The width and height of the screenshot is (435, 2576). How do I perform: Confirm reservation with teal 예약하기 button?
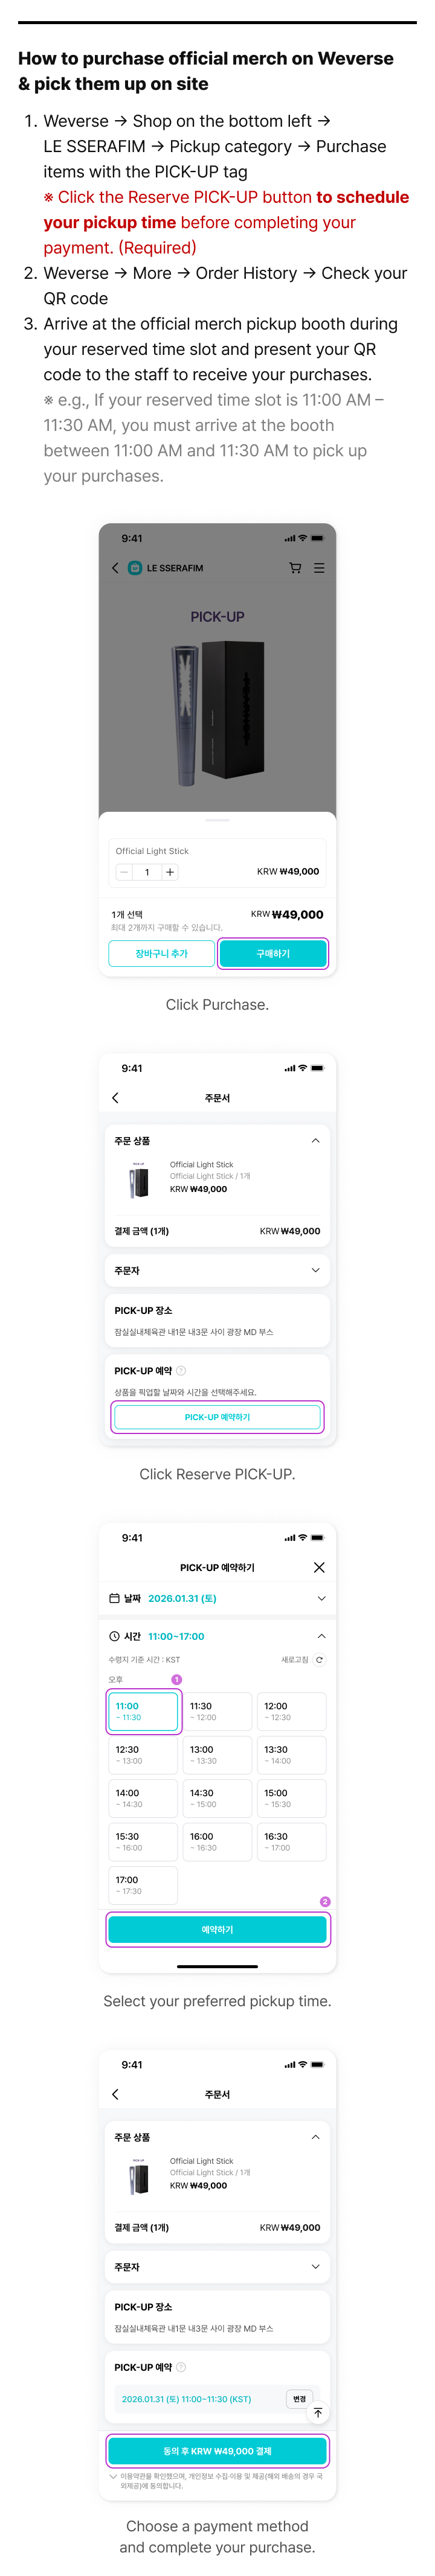(x=217, y=1929)
